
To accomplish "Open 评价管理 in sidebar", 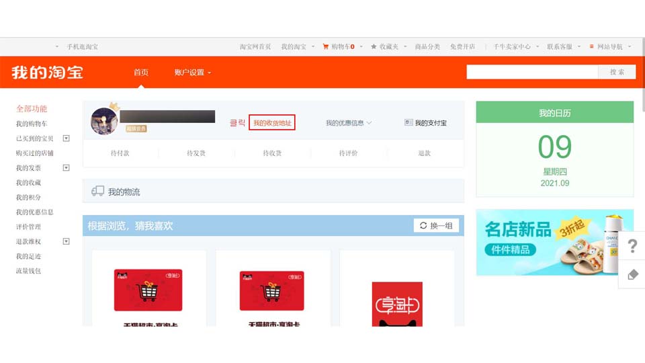I will point(28,227).
